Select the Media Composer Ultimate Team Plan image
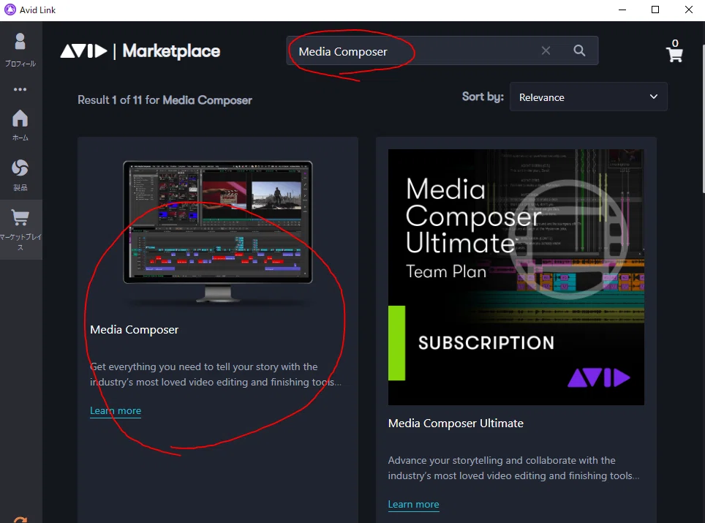This screenshot has width=705, height=523. coord(516,277)
